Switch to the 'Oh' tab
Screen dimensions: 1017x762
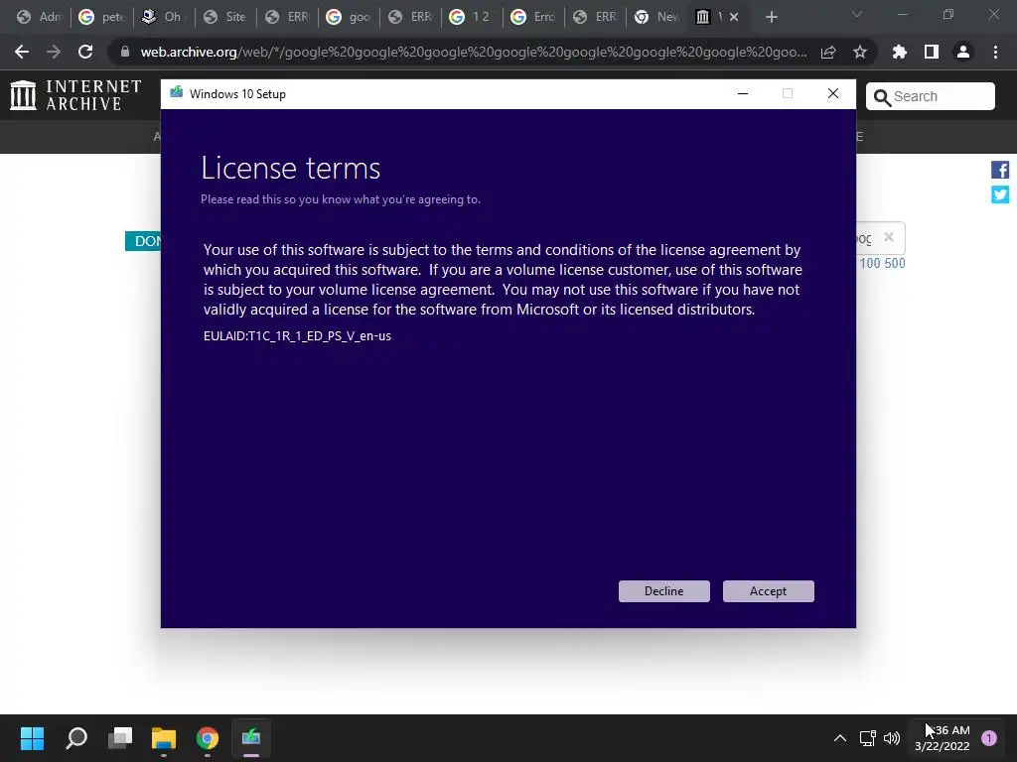coord(164,17)
